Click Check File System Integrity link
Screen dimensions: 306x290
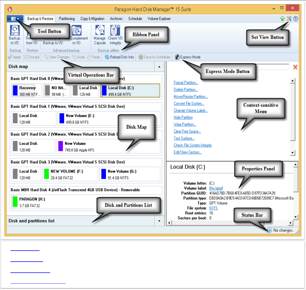point(193,145)
